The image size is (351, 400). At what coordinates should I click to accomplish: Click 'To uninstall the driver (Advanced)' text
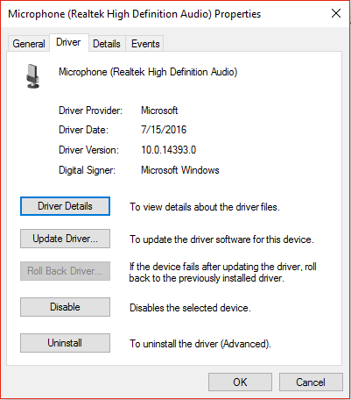200,344
